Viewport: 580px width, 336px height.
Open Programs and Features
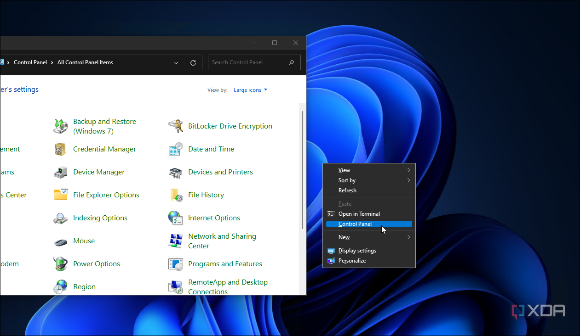click(225, 263)
